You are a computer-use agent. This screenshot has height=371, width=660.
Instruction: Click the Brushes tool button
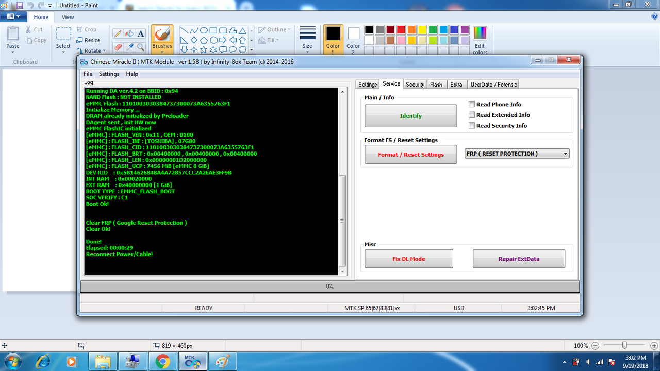point(162,38)
